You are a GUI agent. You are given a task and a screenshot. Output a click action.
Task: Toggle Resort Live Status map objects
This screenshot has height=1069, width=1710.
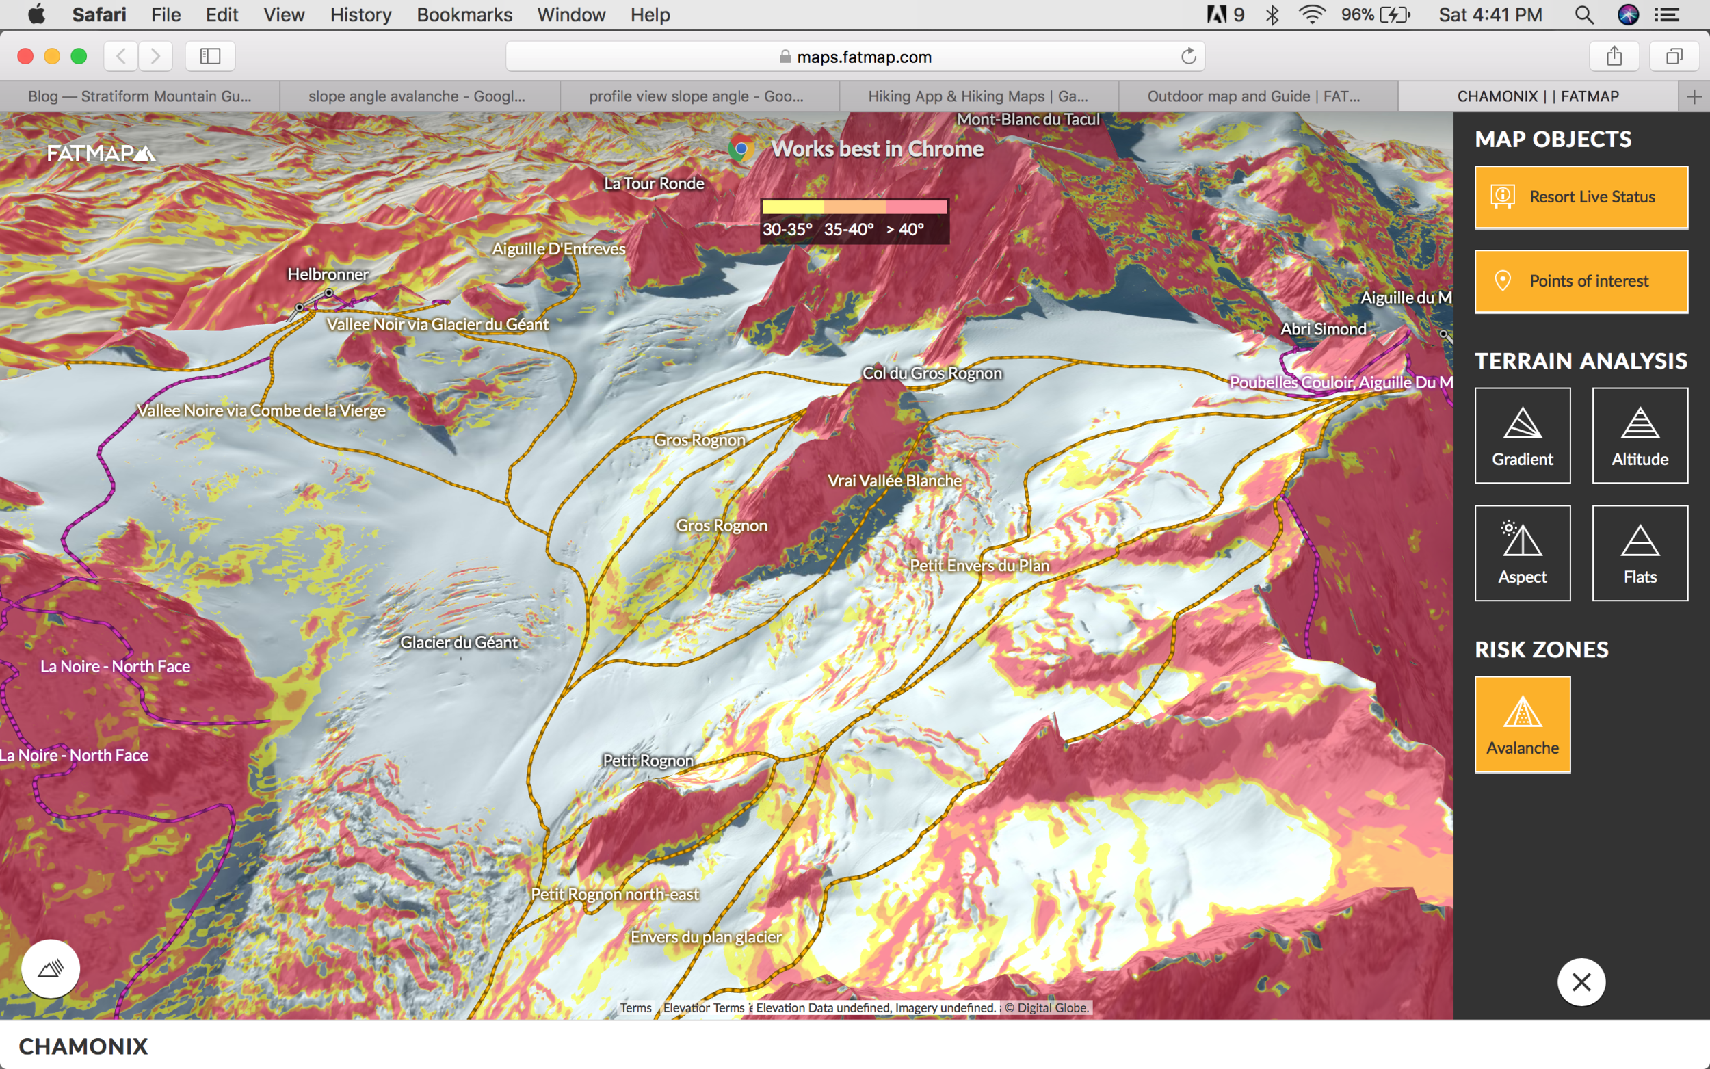(1581, 197)
